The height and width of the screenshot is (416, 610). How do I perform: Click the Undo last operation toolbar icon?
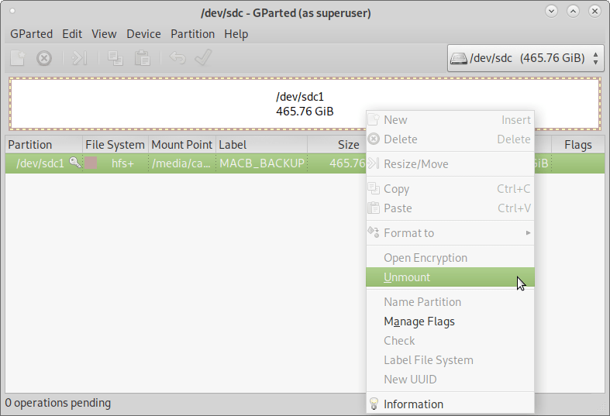click(177, 58)
